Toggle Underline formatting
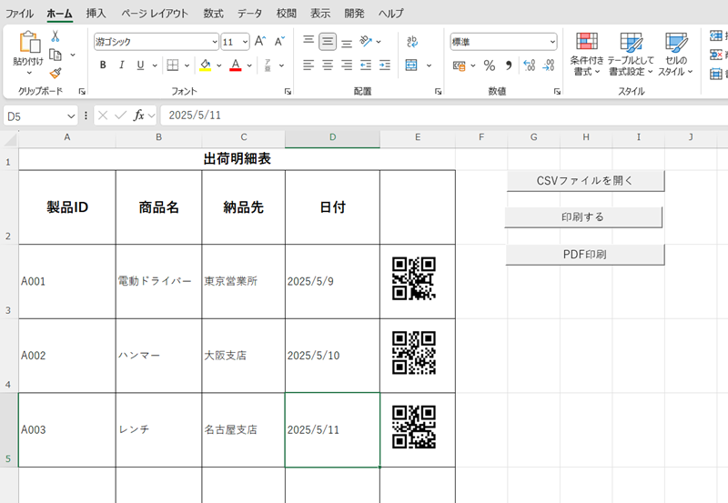 (x=140, y=65)
